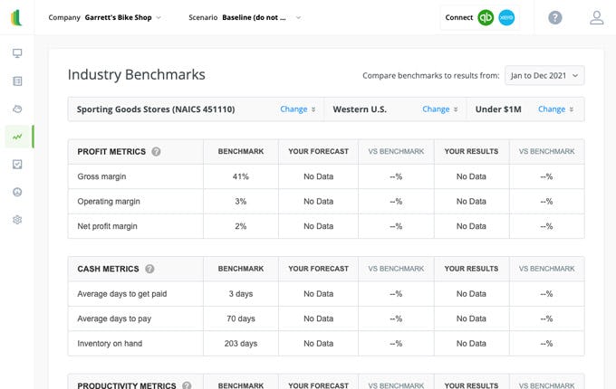Click the piggy bank sidebar icon

coord(17,109)
